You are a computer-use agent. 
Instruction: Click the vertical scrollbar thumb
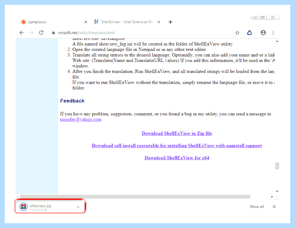coord(277,166)
